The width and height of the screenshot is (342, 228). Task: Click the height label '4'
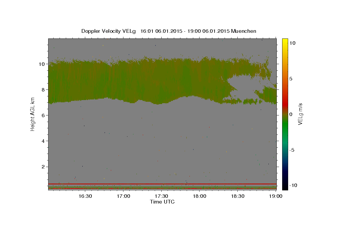(x=44, y=141)
